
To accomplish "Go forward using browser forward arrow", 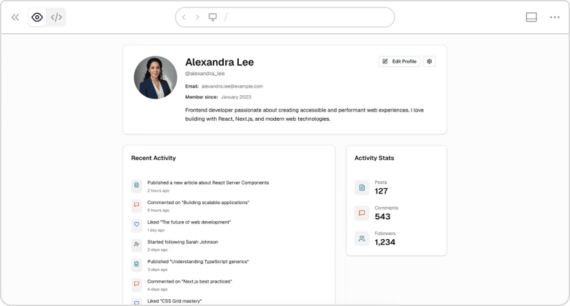I will [198, 17].
